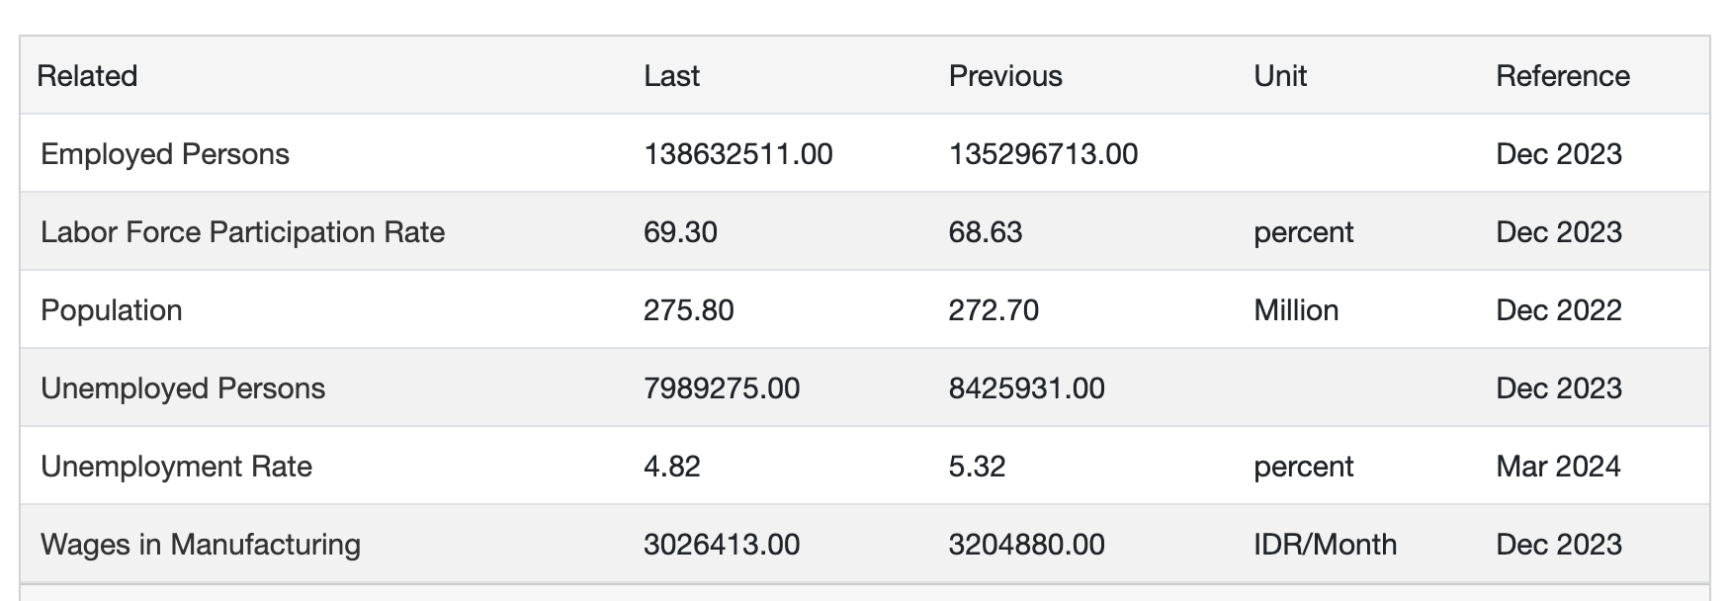Open the Unemployed Persons indicator

(x=183, y=388)
